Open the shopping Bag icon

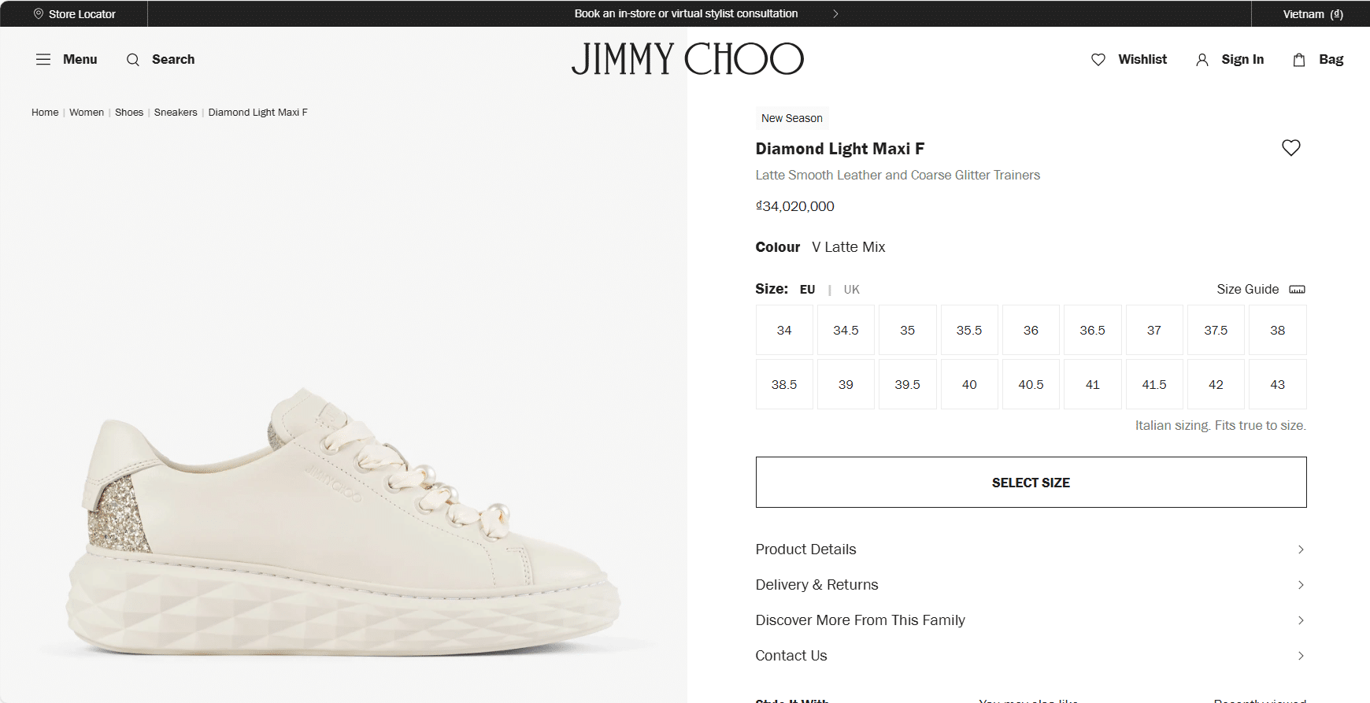coord(1299,60)
